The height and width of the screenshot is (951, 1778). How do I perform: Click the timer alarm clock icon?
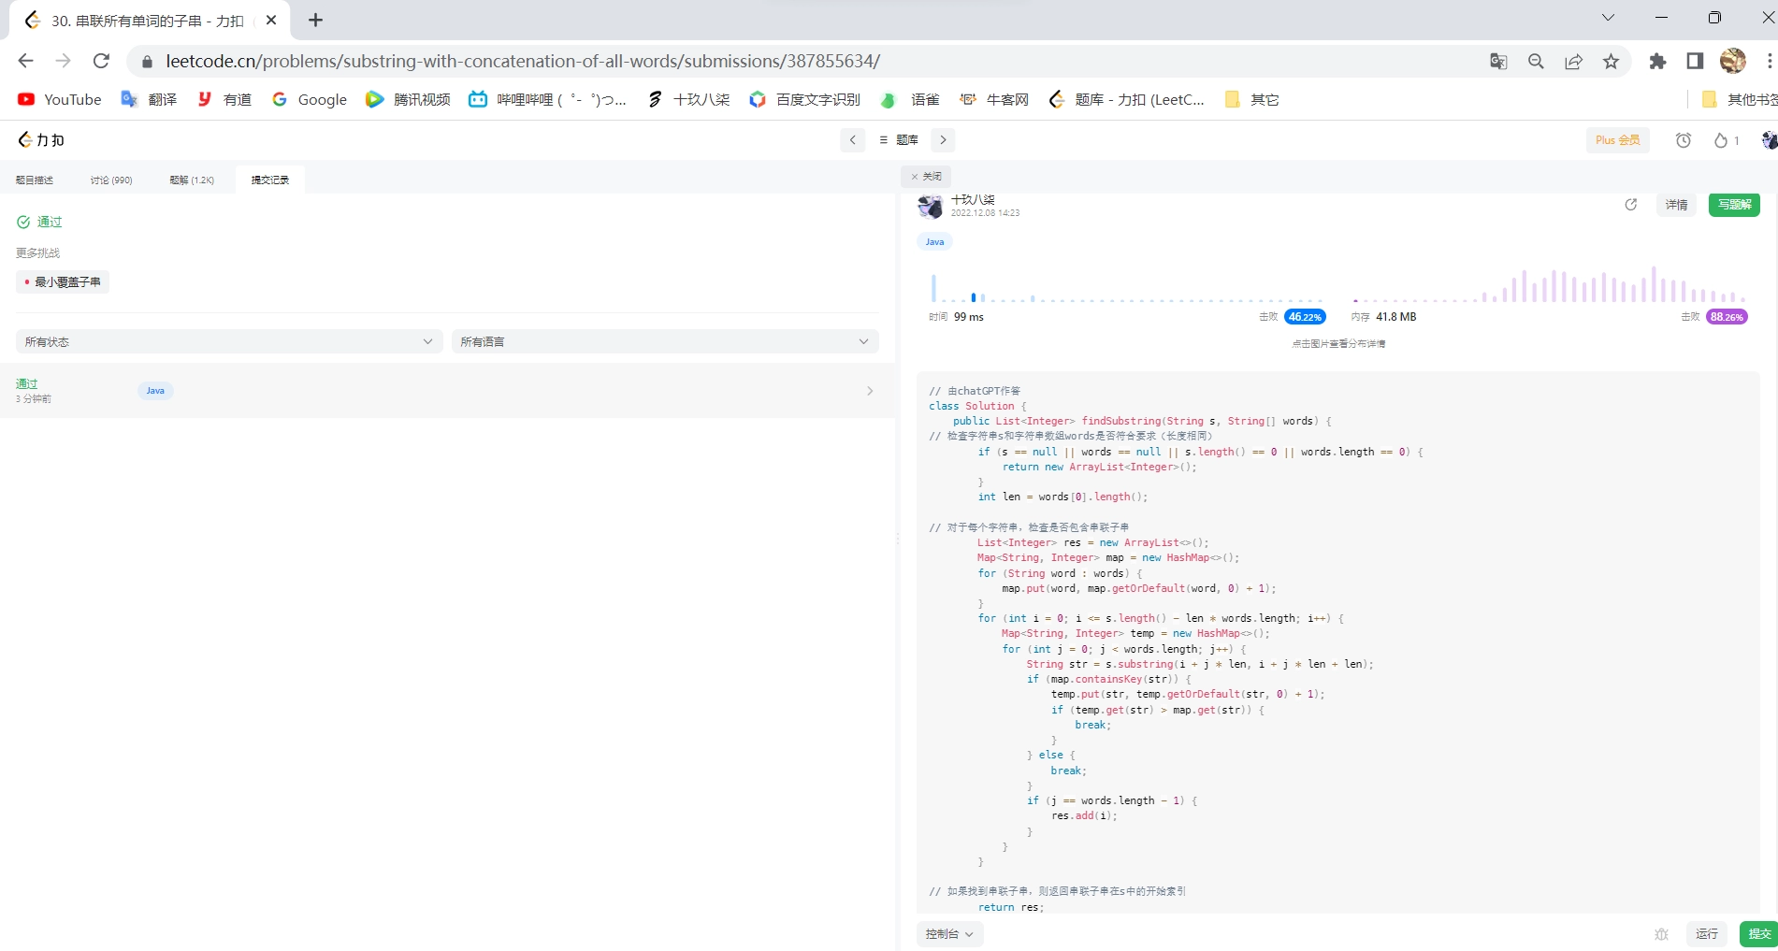coord(1684,140)
